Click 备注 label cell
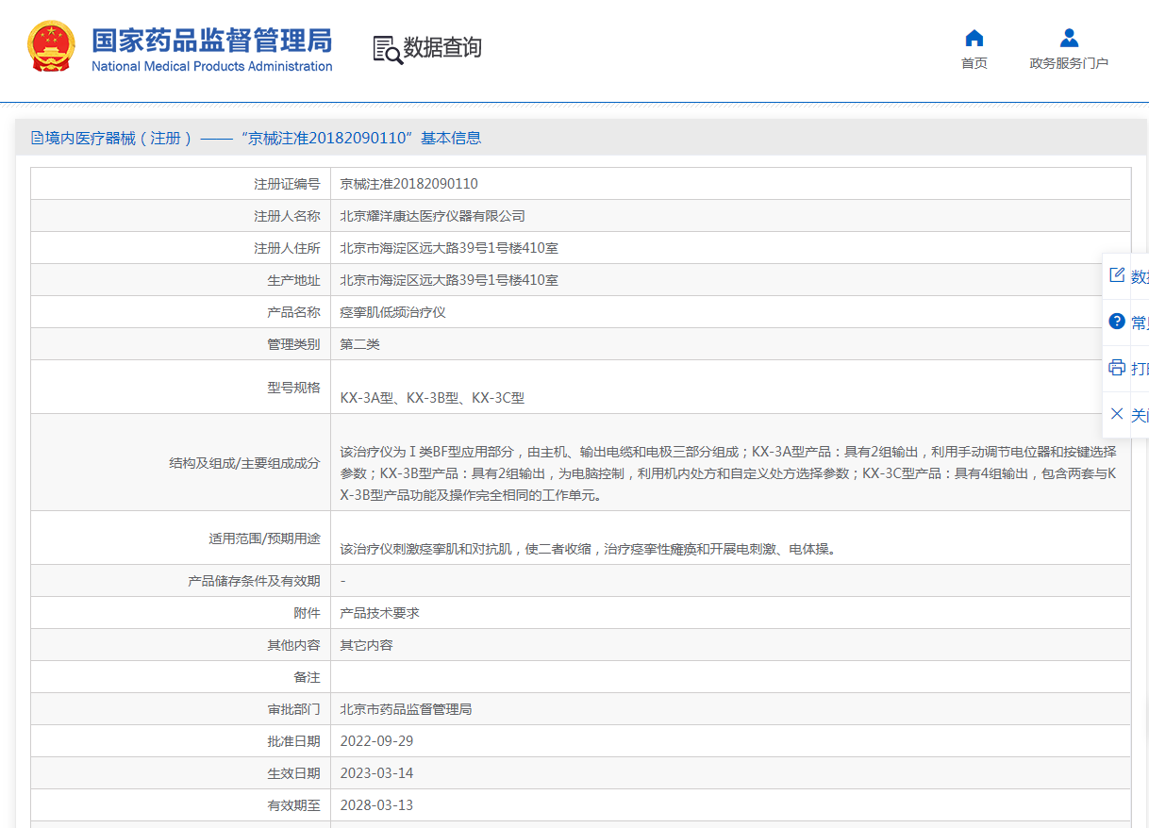This screenshot has height=828, width=1149. click(x=181, y=677)
